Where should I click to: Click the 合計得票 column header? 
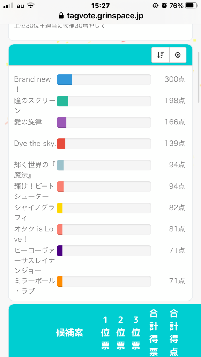[x=154, y=333]
